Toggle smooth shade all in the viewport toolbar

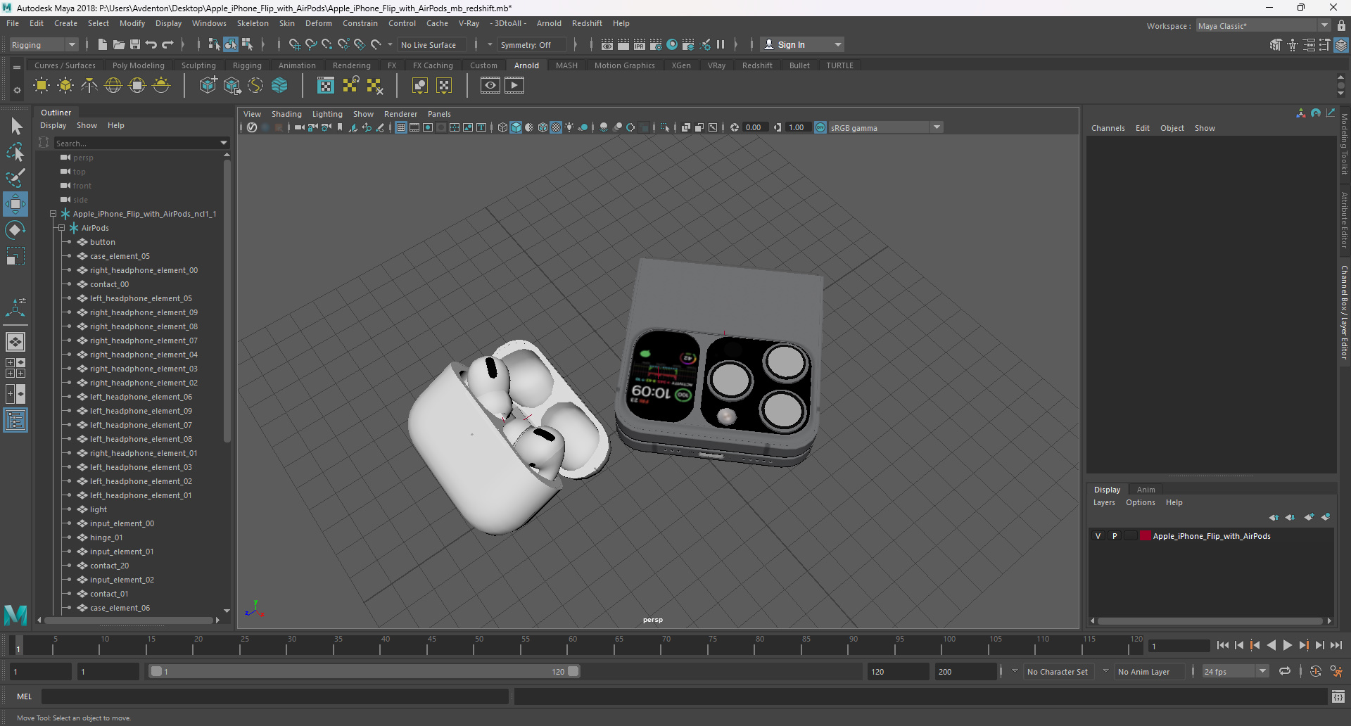516,127
